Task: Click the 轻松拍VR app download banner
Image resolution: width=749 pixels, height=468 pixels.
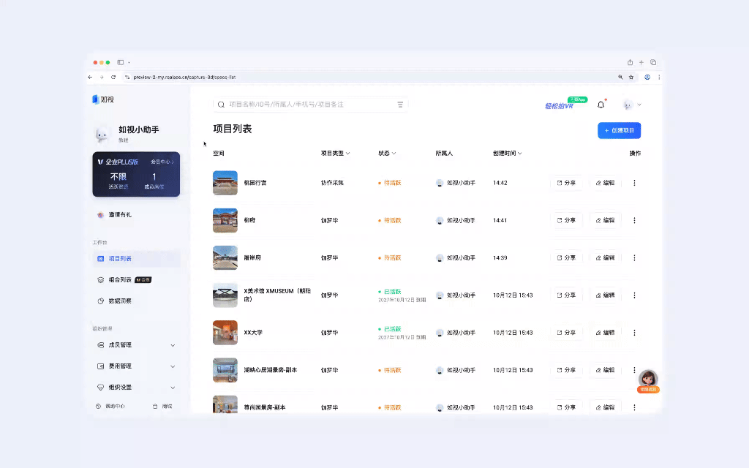Action: [x=565, y=104]
